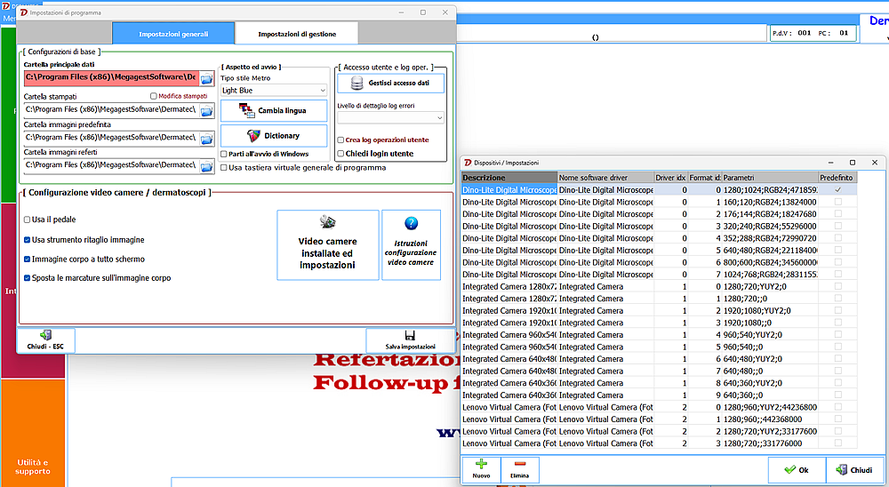The image size is (889, 487).
Task: Click Predefinito column header
Action: click(837, 178)
